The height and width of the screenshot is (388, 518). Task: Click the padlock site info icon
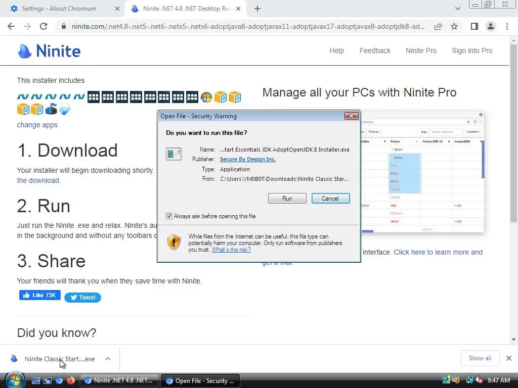click(64, 26)
